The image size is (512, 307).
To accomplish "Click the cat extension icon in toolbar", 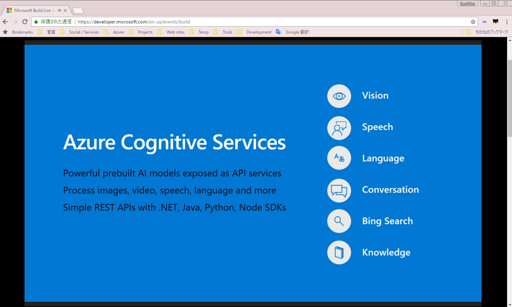I will [x=495, y=21].
